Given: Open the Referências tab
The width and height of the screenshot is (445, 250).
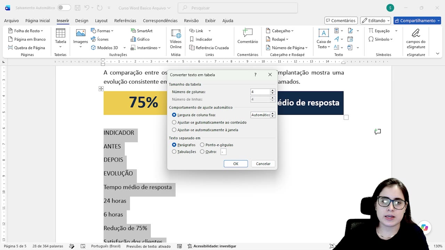Looking at the screenshot, I should (x=125, y=20).
